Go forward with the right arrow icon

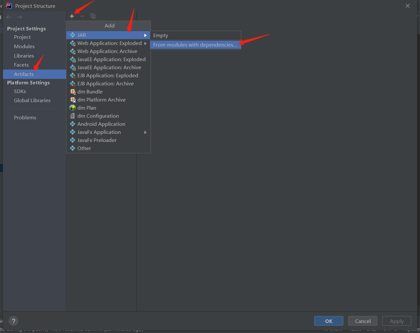tap(19, 17)
